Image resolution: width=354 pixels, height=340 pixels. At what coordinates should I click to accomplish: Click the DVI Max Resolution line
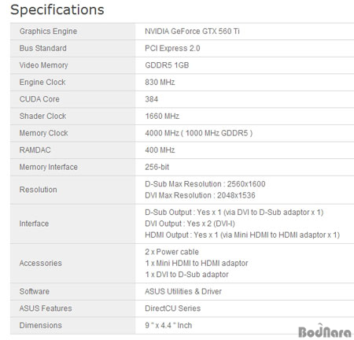click(x=200, y=195)
